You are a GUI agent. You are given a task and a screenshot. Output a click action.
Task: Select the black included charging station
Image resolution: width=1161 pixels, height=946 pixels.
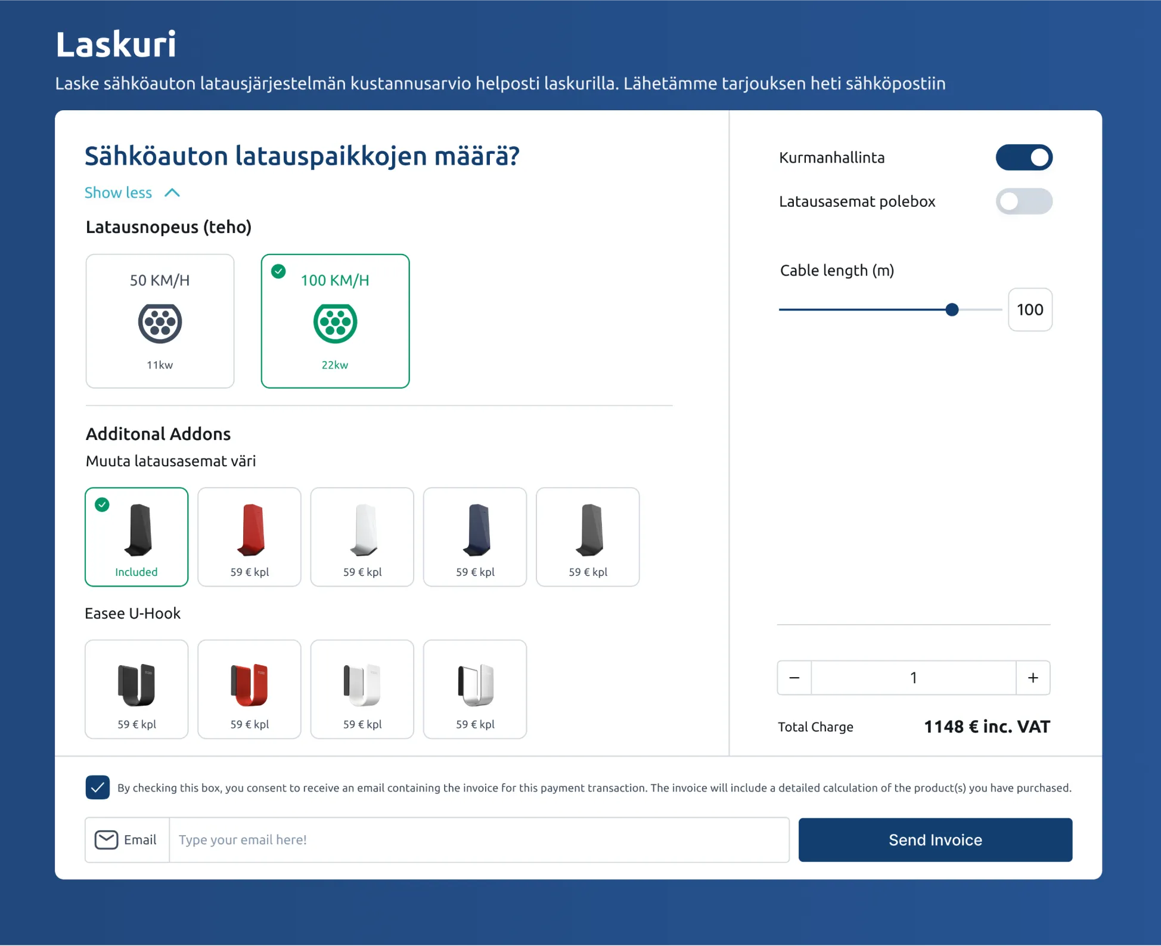point(136,536)
